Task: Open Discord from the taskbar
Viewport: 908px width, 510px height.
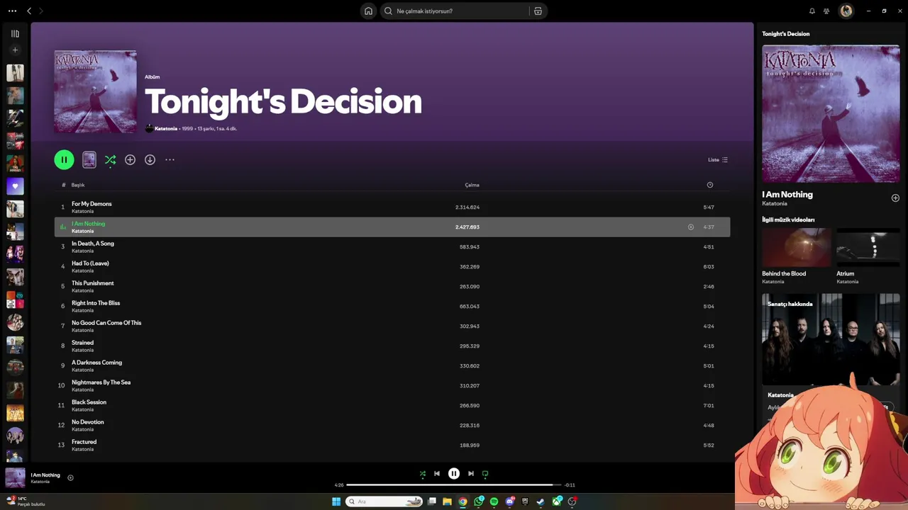Action: click(510, 501)
